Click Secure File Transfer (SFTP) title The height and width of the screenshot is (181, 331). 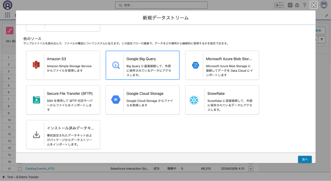coord(70,94)
